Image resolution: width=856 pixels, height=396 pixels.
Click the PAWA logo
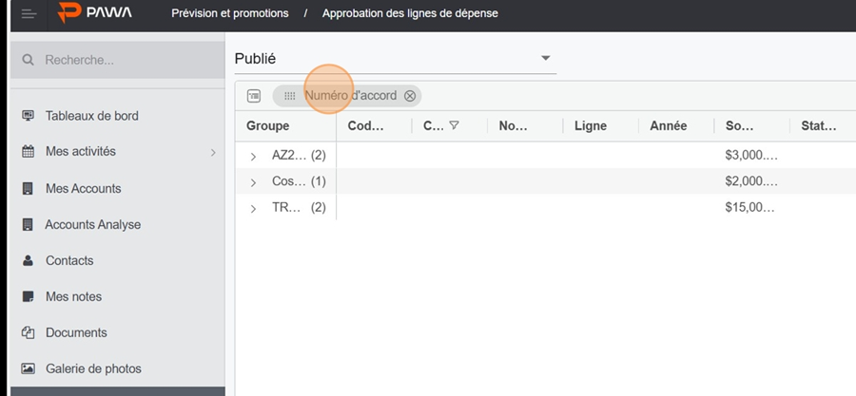tap(94, 12)
